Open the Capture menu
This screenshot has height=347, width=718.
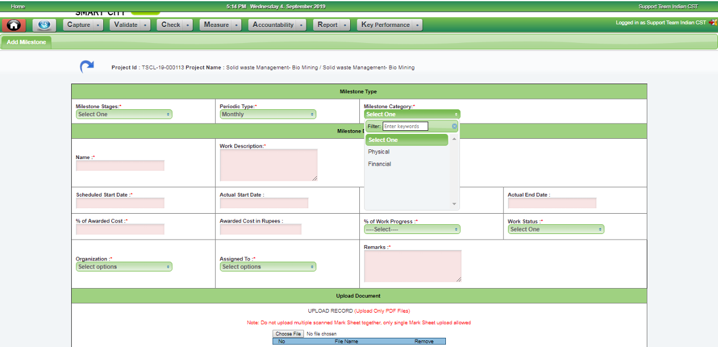click(x=84, y=25)
